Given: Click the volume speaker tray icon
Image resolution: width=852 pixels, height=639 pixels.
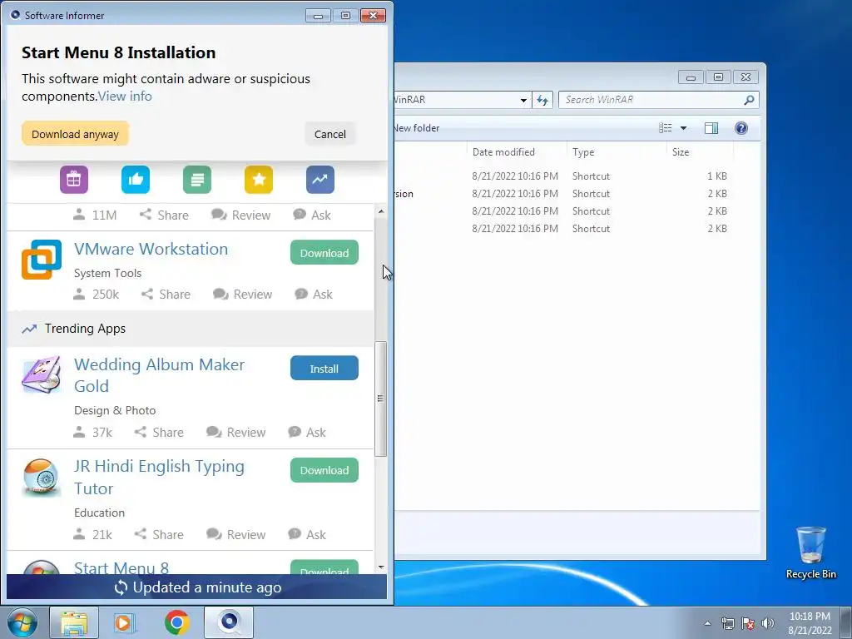Looking at the screenshot, I should [768, 623].
